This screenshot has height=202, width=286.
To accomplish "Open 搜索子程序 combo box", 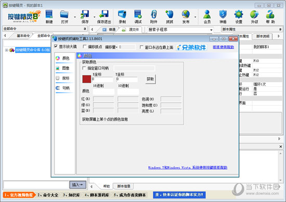I will 180,30.
